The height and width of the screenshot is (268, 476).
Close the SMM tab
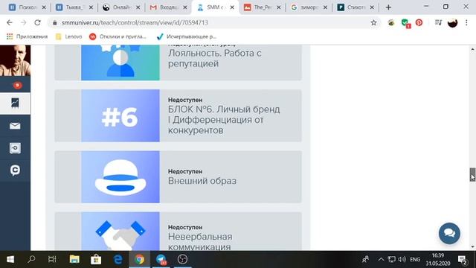232,7
